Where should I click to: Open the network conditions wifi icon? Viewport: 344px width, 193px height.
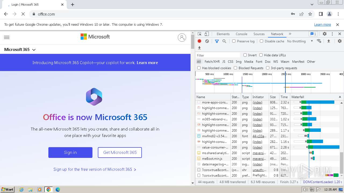pos(319,41)
